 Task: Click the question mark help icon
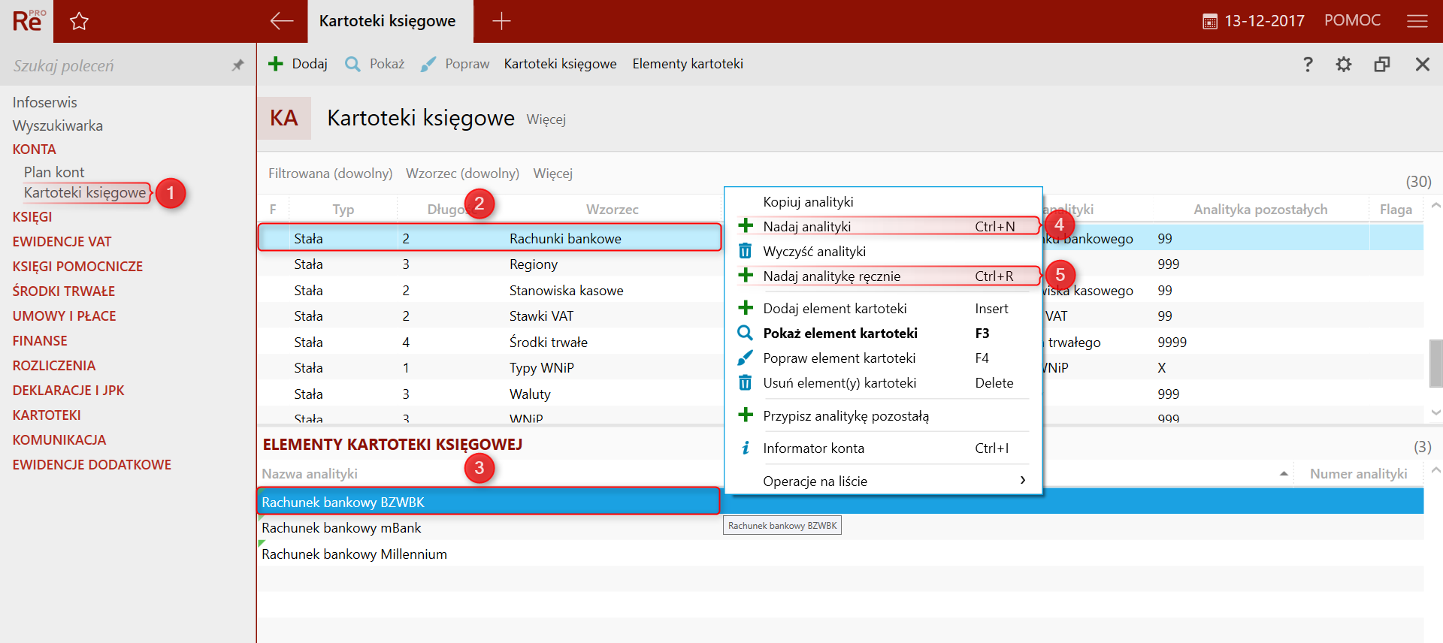click(x=1308, y=65)
